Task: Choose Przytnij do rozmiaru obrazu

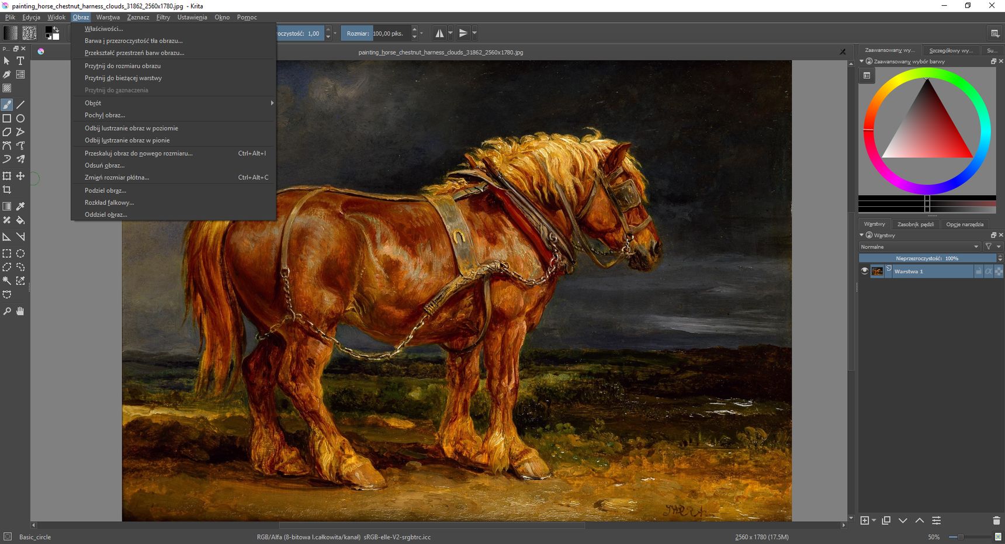Action: point(173,65)
